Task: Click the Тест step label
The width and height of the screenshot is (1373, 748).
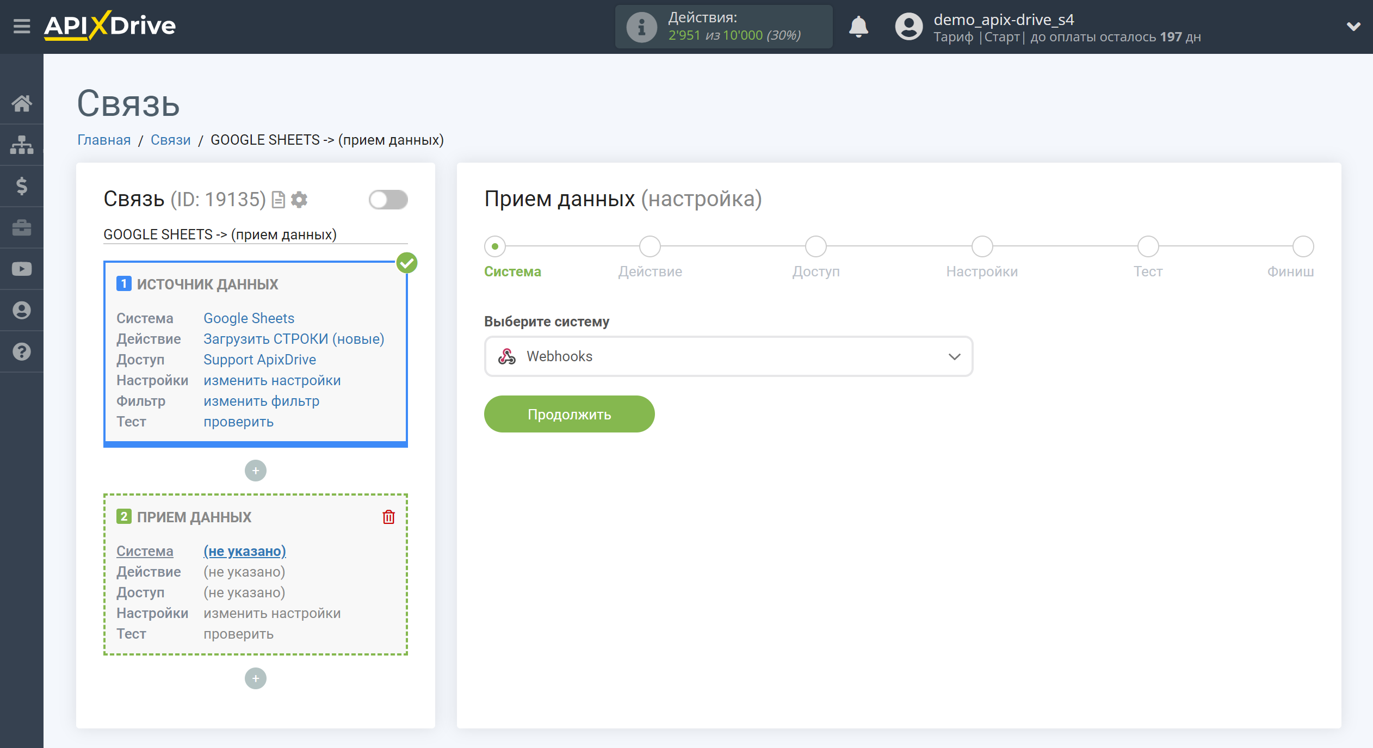Action: pyautogui.click(x=1148, y=271)
